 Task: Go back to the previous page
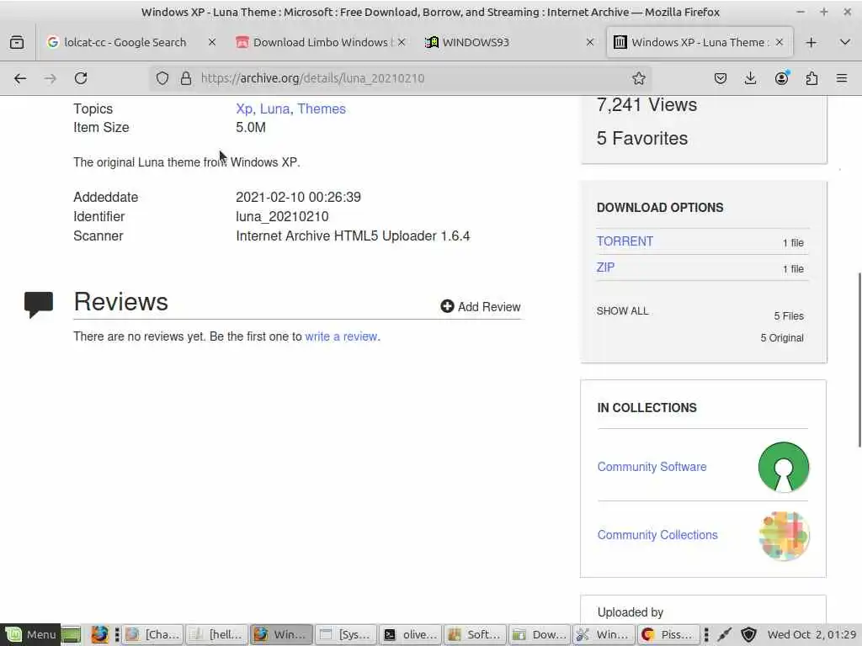20,78
